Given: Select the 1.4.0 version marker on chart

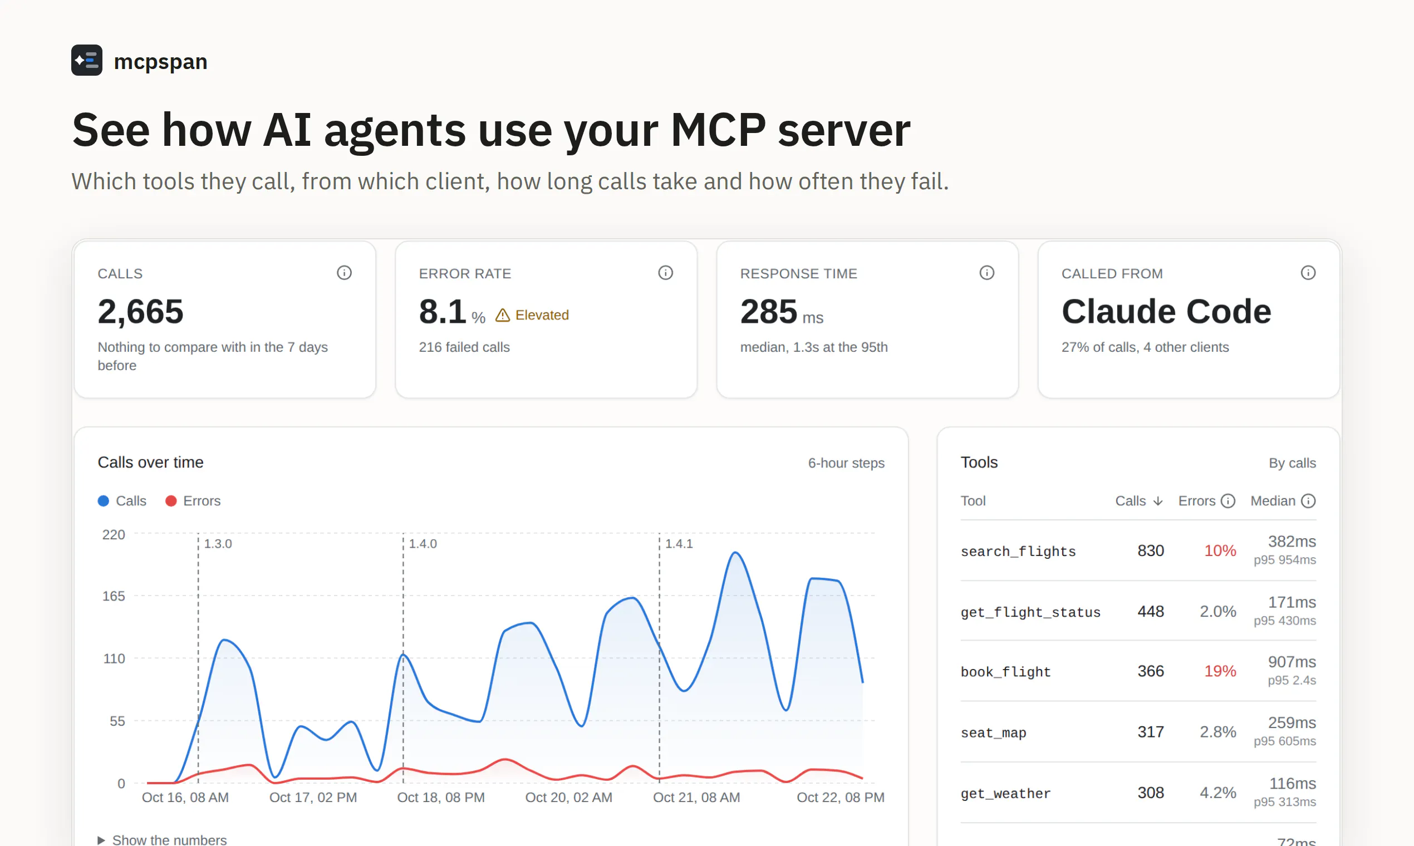Looking at the screenshot, I should 423,544.
